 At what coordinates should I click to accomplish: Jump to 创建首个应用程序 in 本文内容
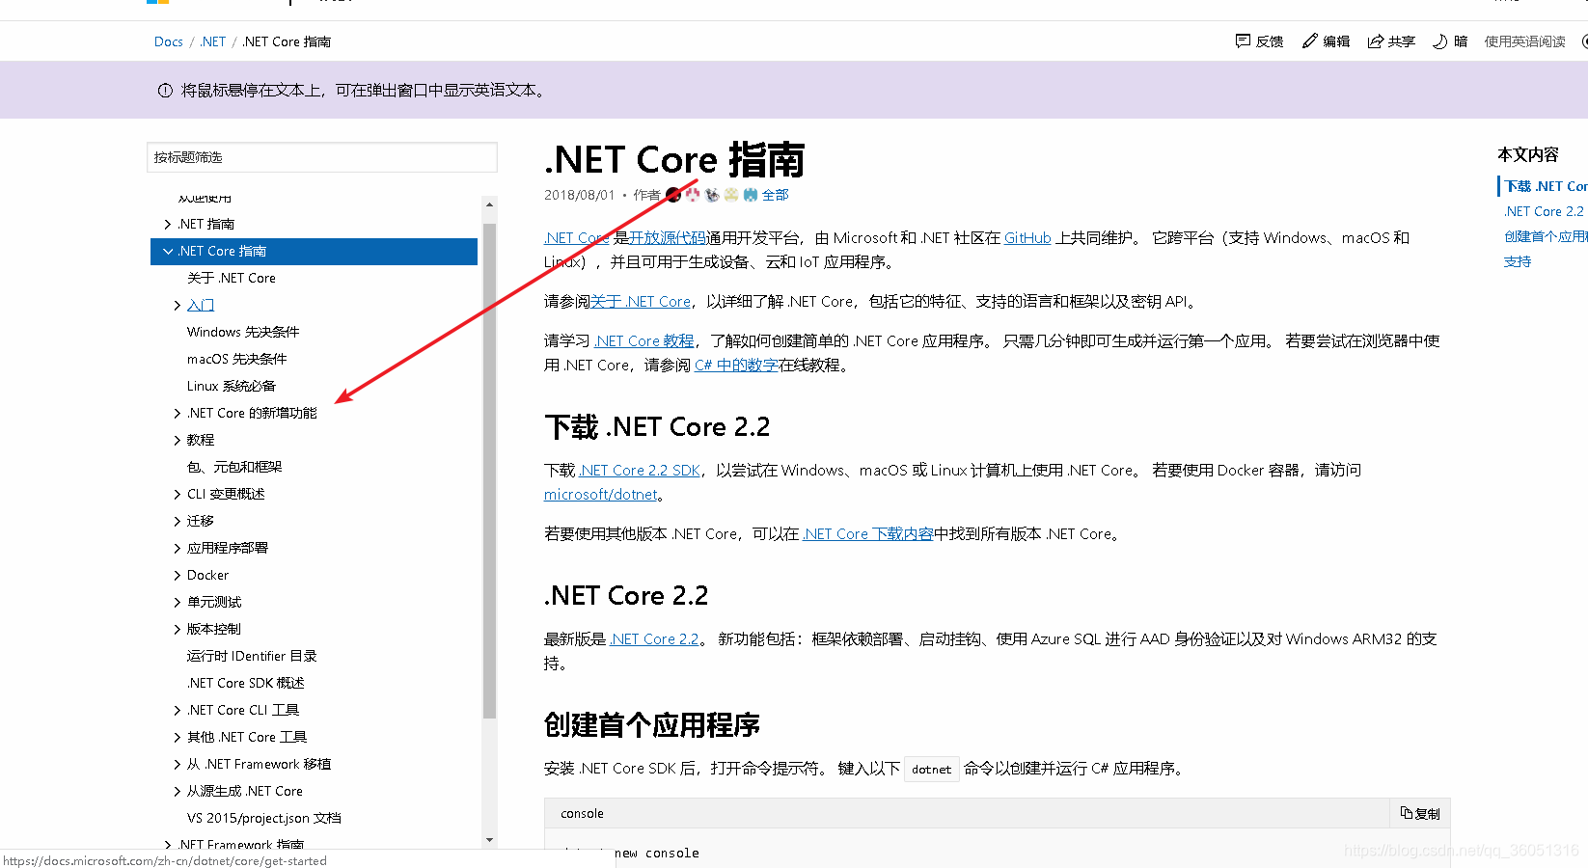click(1546, 236)
